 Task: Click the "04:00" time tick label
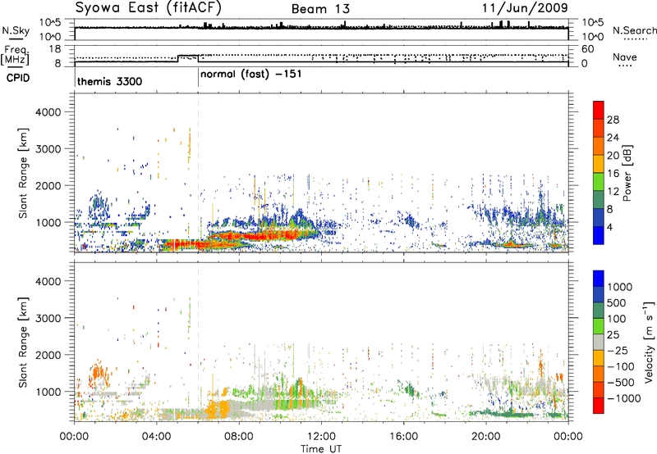[x=157, y=437]
